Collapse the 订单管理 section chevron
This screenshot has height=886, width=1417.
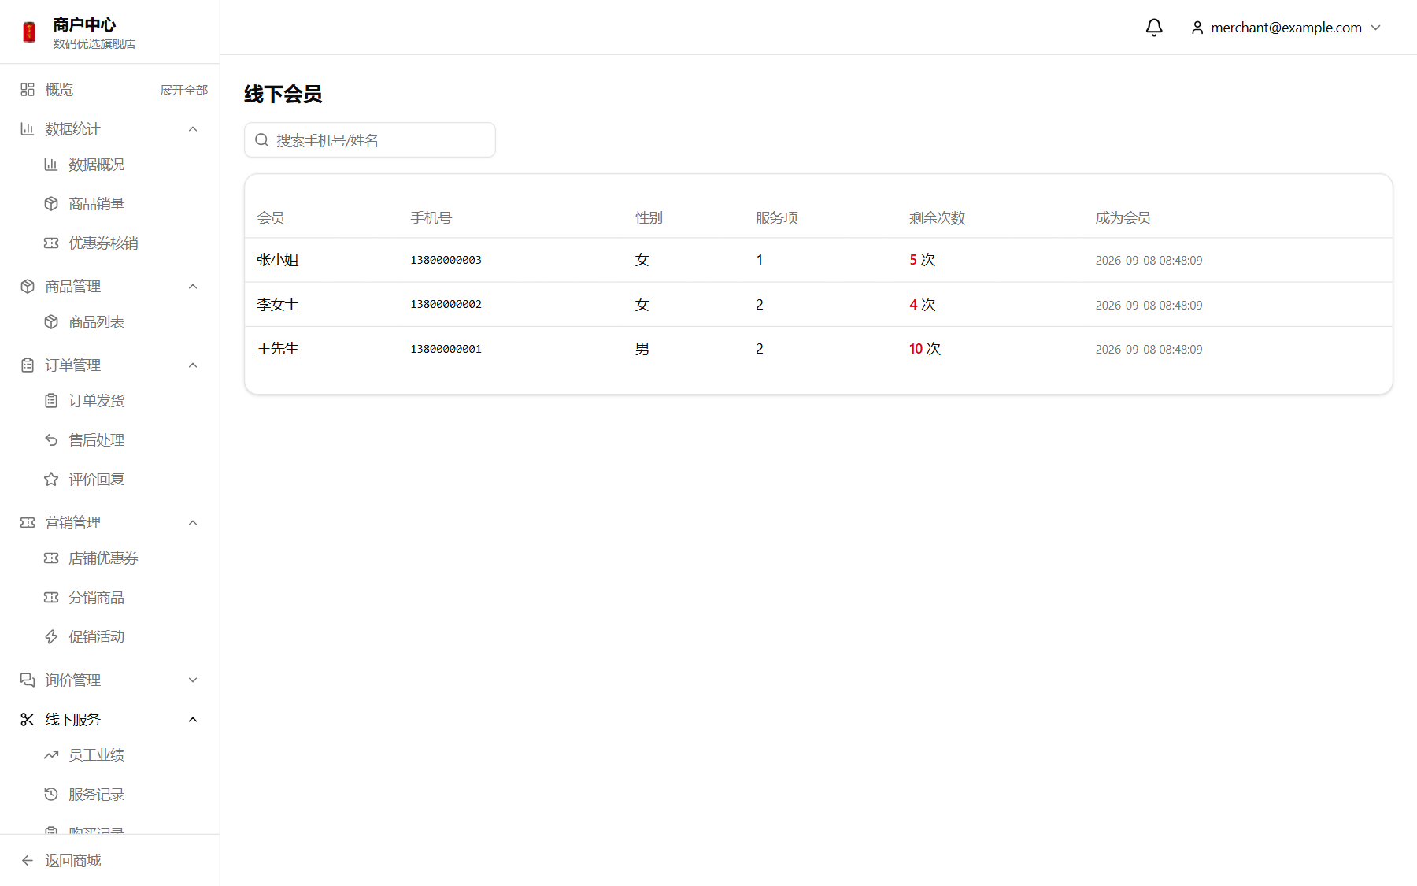tap(193, 365)
